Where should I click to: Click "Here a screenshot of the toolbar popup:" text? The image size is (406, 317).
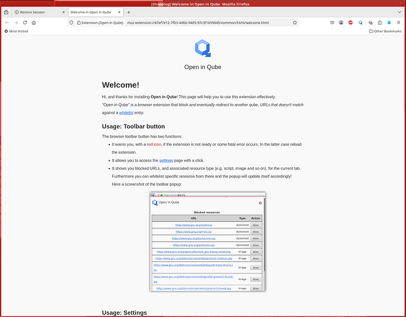tap(147, 184)
